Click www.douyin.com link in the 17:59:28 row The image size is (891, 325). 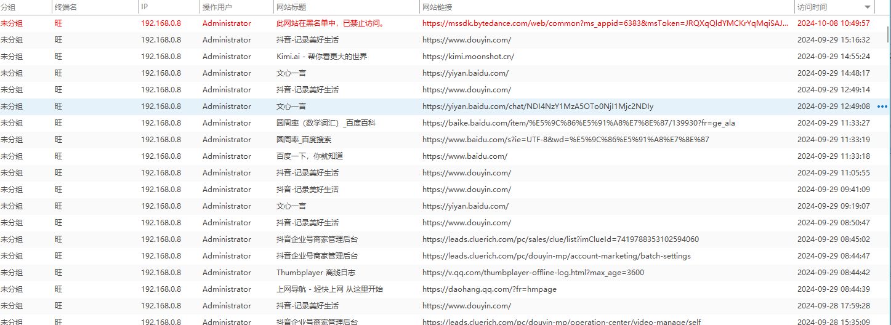pos(467,306)
